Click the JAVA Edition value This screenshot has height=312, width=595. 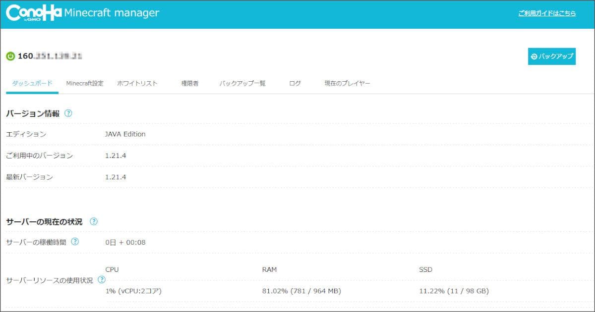[125, 134]
